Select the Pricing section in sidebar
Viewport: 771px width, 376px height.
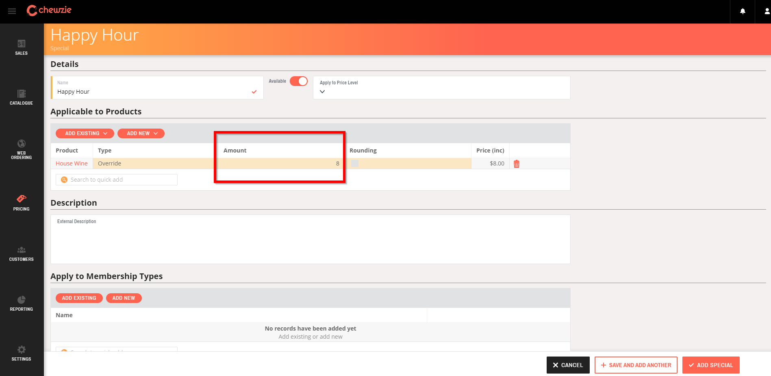[22, 203]
